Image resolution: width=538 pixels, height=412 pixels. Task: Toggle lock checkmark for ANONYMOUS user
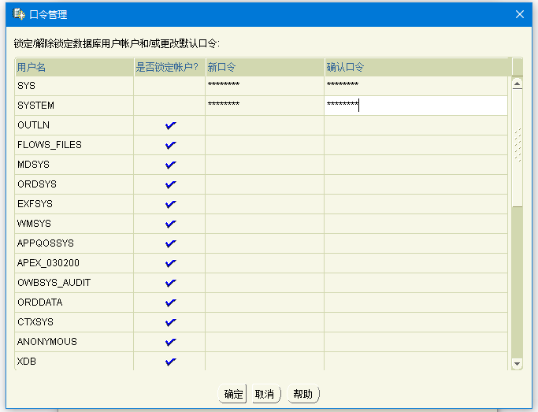170,342
